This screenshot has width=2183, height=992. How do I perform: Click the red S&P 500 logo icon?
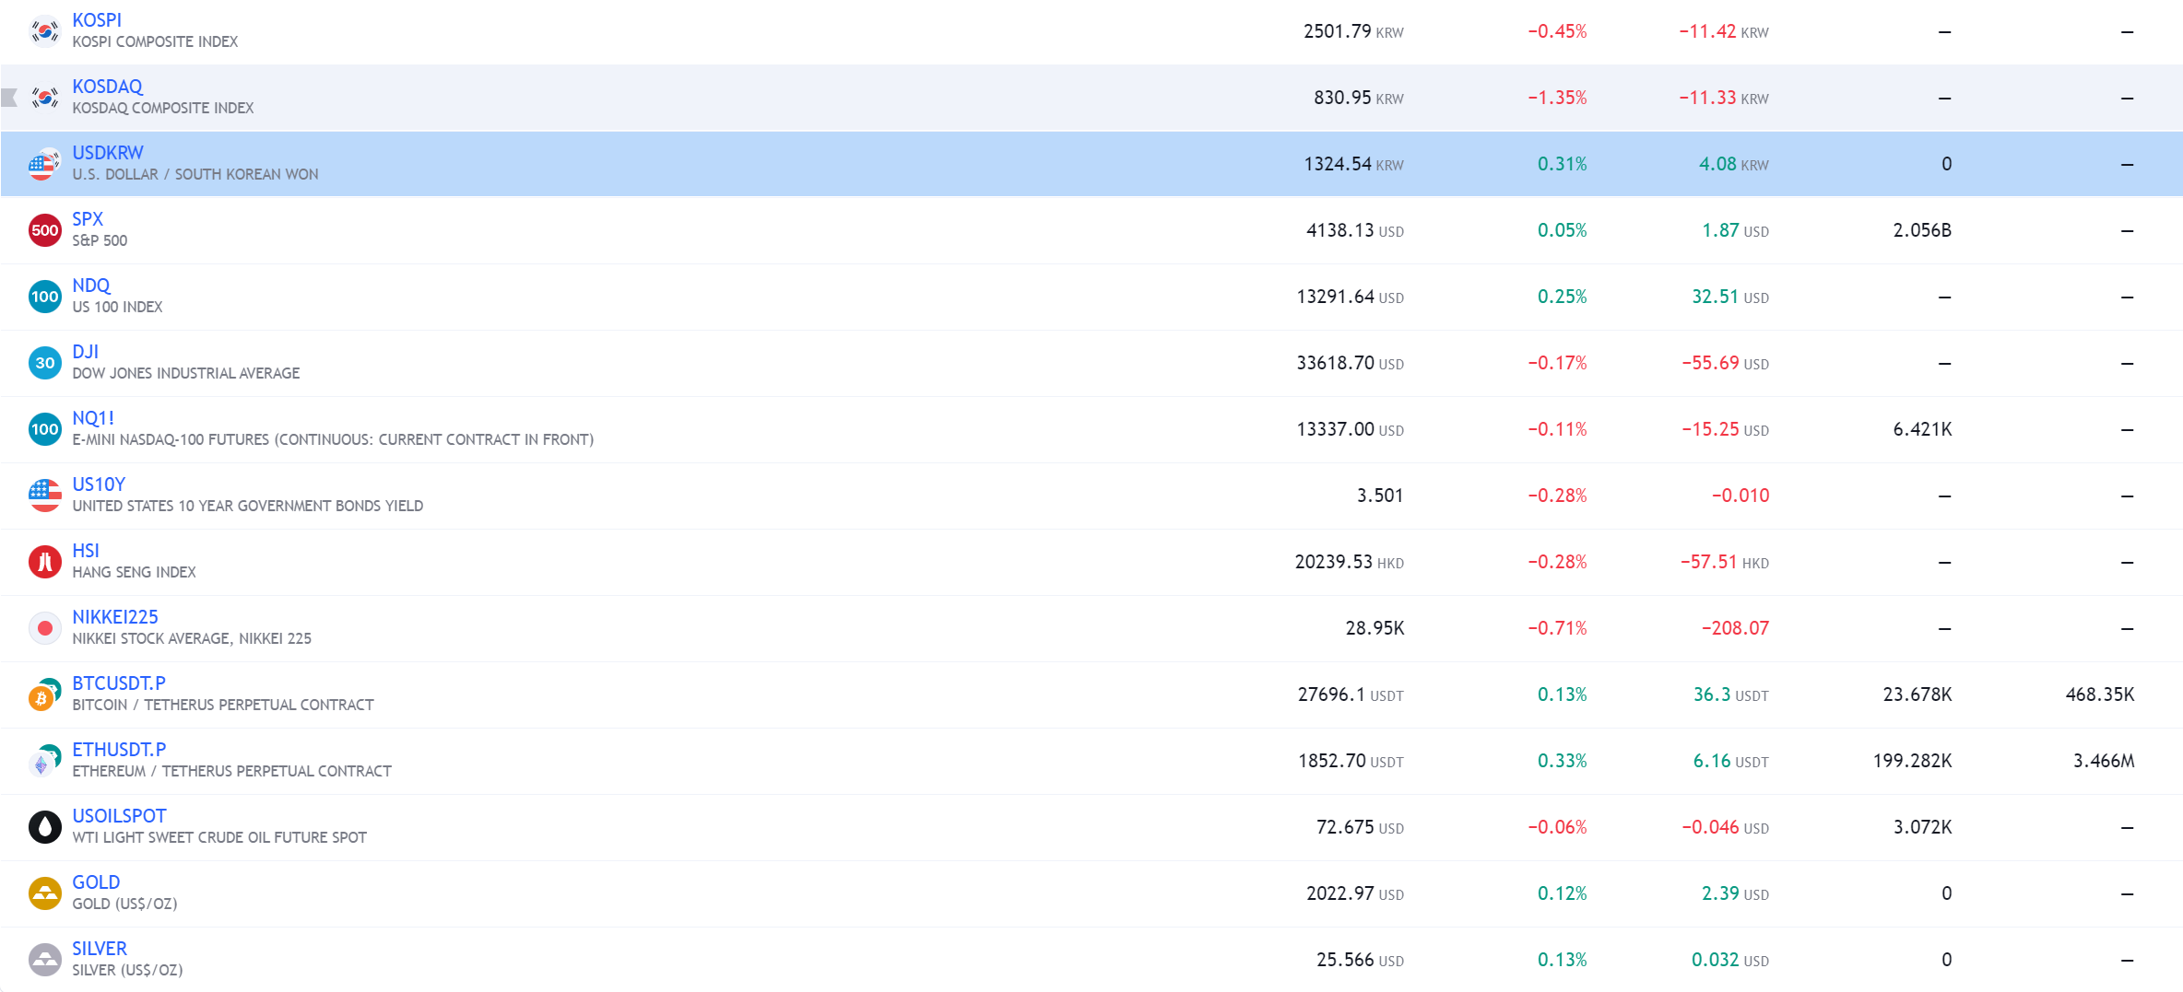[44, 230]
